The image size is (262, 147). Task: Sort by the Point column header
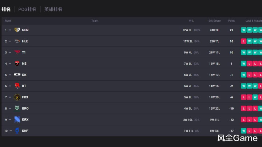tap(231, 21)
